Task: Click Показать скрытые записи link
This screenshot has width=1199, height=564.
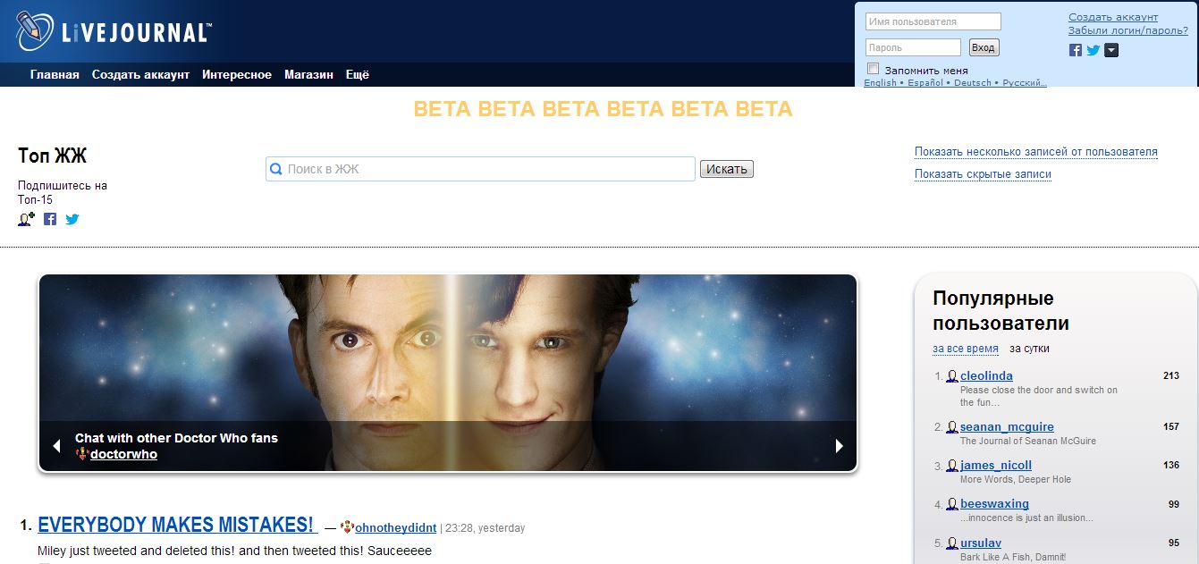Action: pyautogui.click(x=983, y=174)
